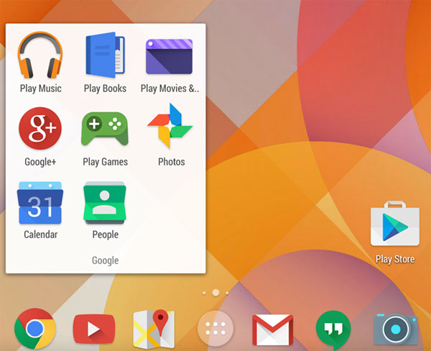This screenshot has height=351, width=431.
Task: Open the Play Store shortcut
Action: coord(395,224)
